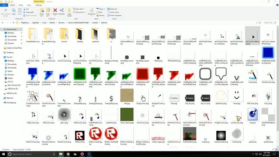The width and height of the screenshot is (279, 157).
Task: Click the Picture Tools tab header
Action: [39, 2]
